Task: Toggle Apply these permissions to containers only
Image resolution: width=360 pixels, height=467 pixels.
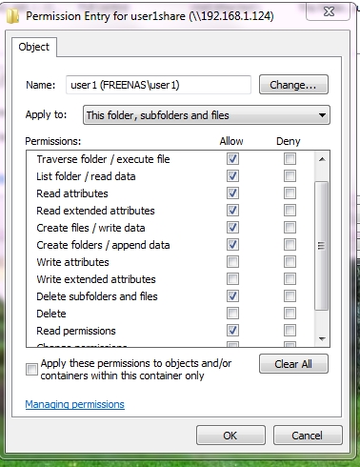Action: coord(31,369)
